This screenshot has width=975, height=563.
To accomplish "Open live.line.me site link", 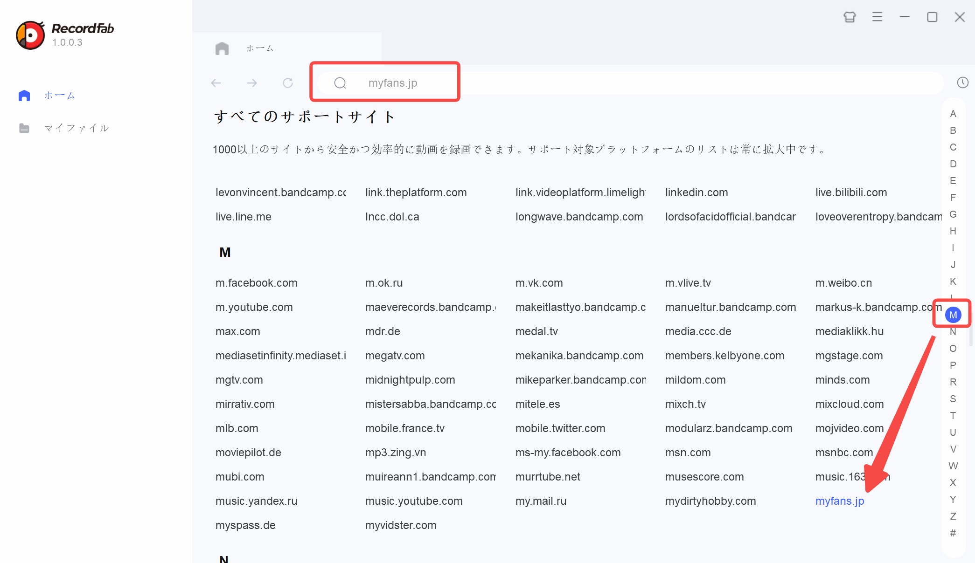I will pyautogui.click(x=244, y=217).
